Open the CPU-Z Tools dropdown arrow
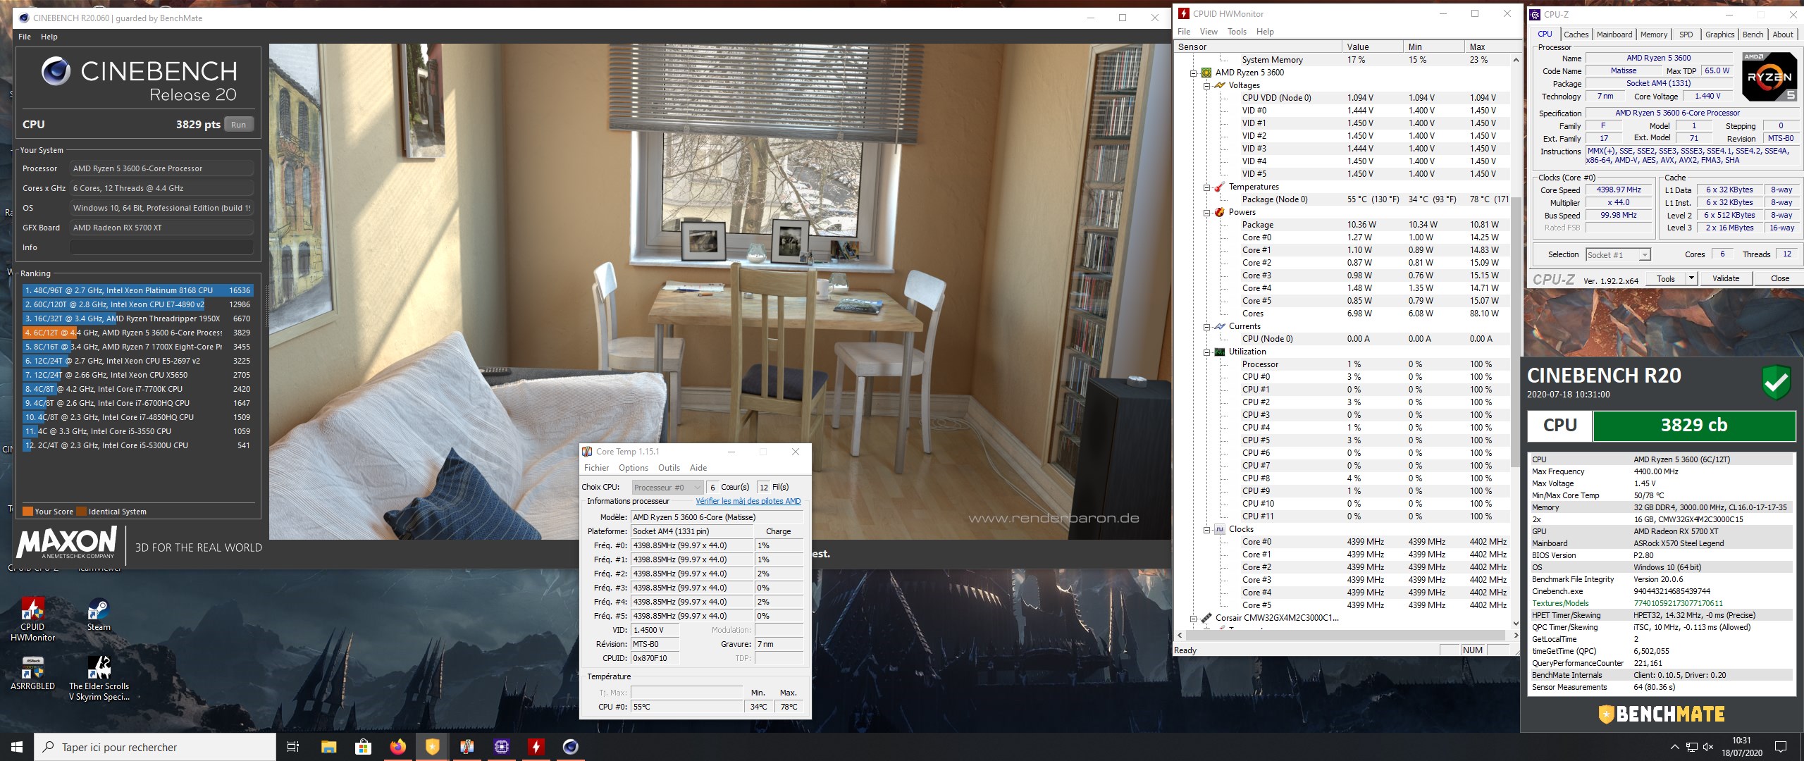Image resolution: width=1804 pixels, height=761 pixels. [x=1691, y=278]
